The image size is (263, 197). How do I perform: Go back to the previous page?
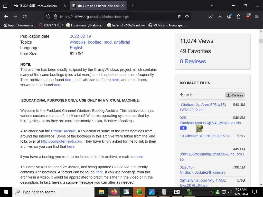pyautogui.click(x=6, y=16)
